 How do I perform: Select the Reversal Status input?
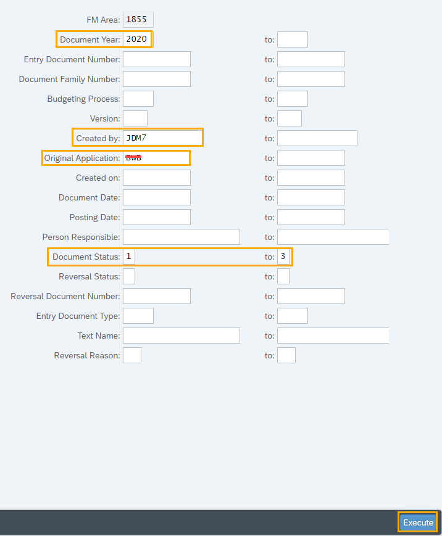[128, 276]
